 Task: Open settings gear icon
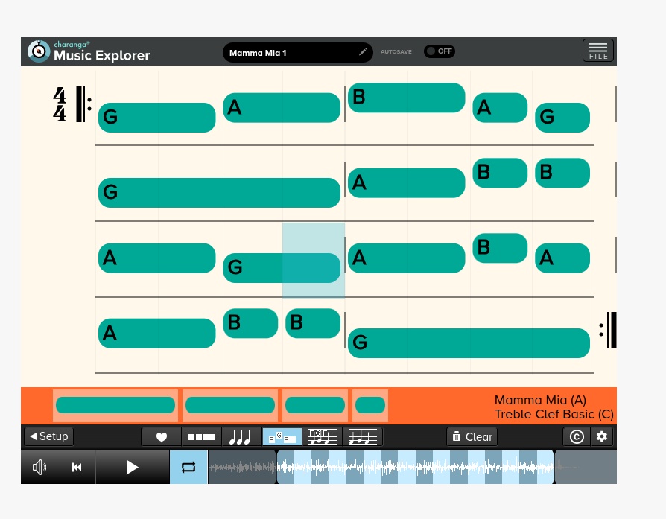[x=602, y=437]
